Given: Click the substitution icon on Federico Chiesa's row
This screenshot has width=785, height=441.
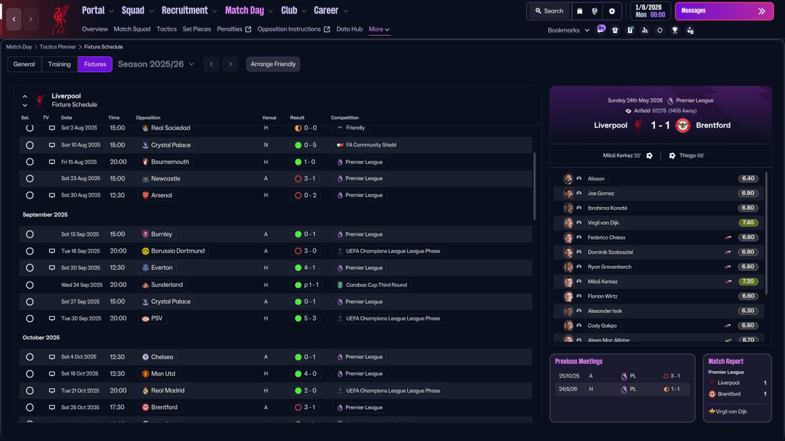Looking at the screenshot, I should point(728,238).
